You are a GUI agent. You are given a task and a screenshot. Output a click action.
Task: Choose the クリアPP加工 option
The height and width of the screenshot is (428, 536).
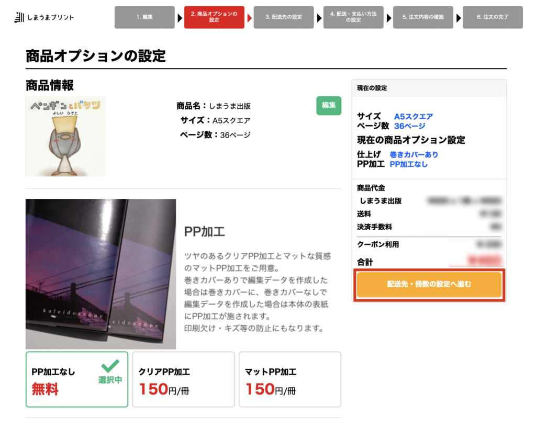click(x=184, y=379)
